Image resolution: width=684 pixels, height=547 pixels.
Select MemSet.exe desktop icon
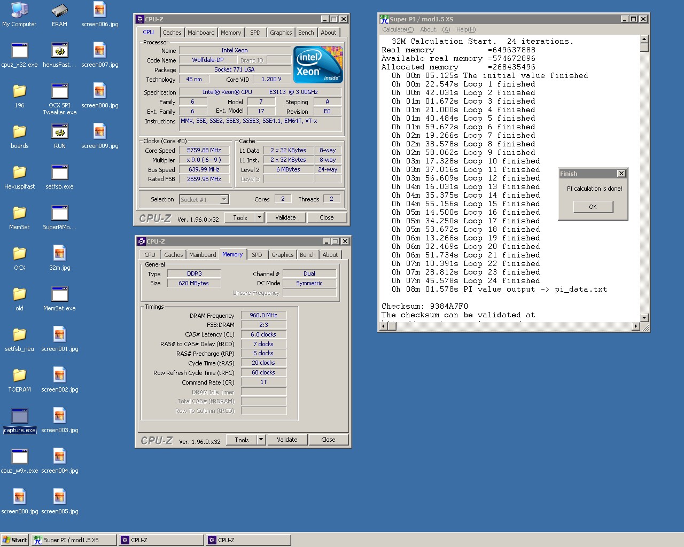59,299
